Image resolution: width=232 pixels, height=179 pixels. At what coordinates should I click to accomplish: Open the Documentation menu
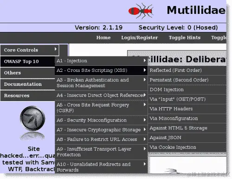point(28,84)
